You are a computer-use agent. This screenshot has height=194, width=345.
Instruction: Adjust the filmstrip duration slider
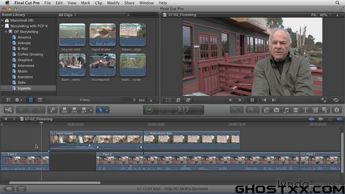134,100
